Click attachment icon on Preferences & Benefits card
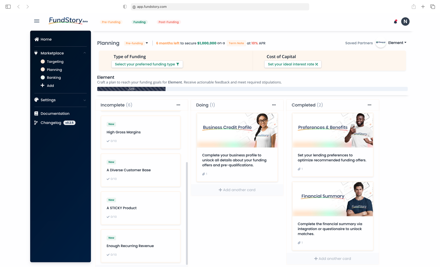This screenshot has height=267, width=440. tap(299, 169)
